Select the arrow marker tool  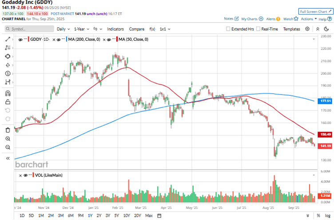(8, 65)
